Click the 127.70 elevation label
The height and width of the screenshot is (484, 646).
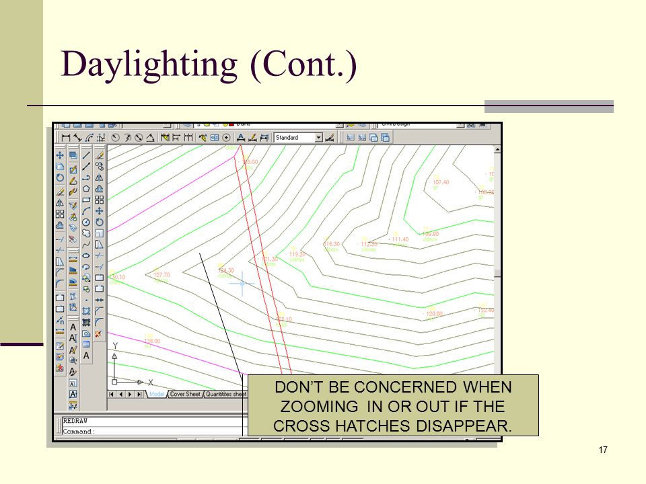pyautogui.click(x=161, y=274)
